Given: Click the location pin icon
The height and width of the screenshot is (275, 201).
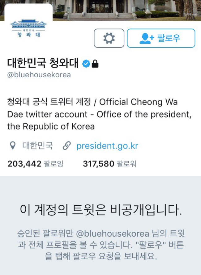Looking at the screenshot, I should [13, 146].
